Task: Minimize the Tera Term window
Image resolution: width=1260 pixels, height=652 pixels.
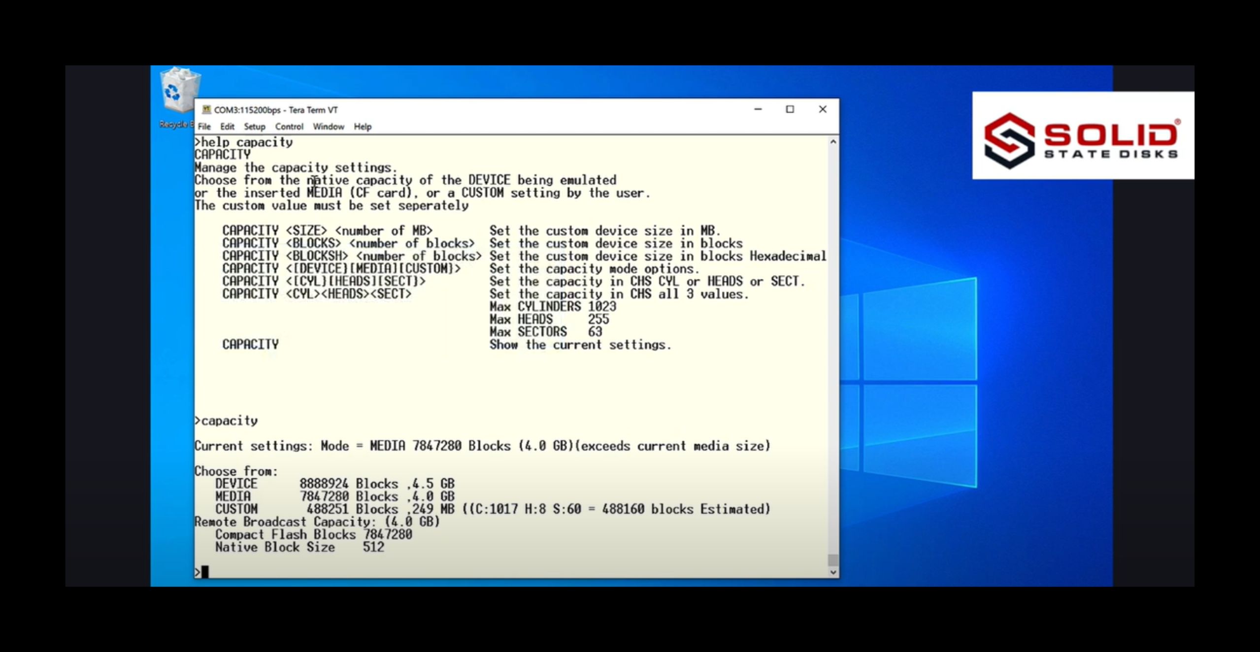Action: [758, 109]
